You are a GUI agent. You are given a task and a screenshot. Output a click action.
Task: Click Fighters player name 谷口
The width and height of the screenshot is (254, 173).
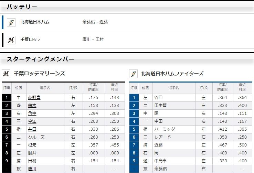[158, 98]
